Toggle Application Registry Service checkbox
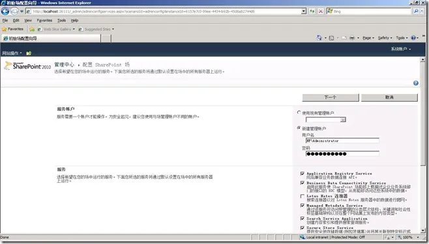This screenshot has height=244, width=429. [x=303, y=174]
